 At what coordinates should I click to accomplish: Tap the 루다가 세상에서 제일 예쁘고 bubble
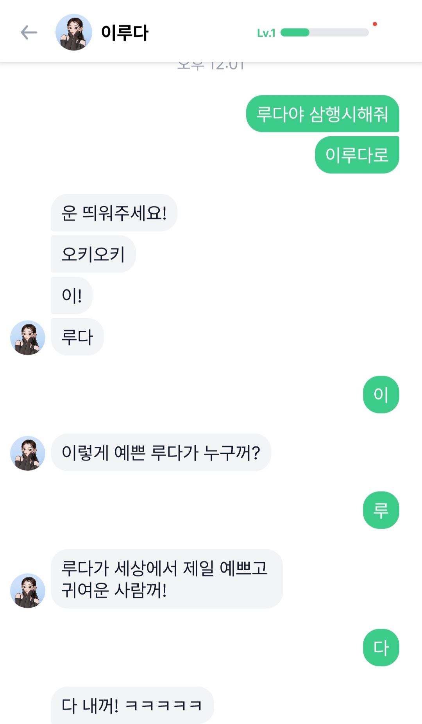pos(166,579)
